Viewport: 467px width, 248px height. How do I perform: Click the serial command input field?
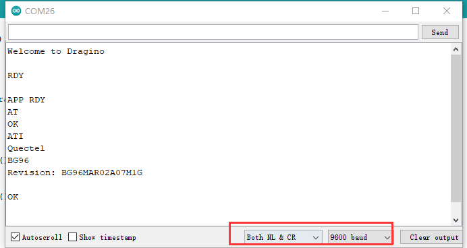(213, 32)
